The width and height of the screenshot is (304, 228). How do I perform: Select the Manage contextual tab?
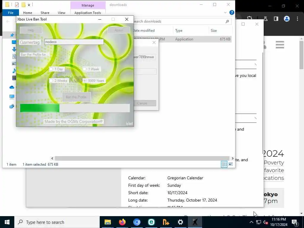click(88, 5)
